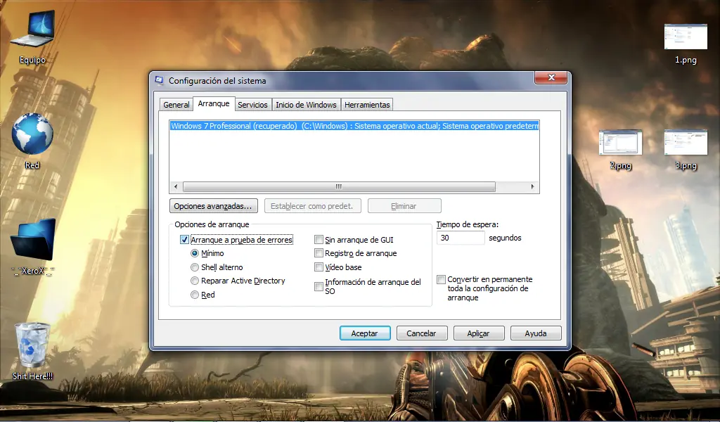This screenshot has height=422, width=720.
Task: Select the Red network globe icon
Action: point(32,134)
